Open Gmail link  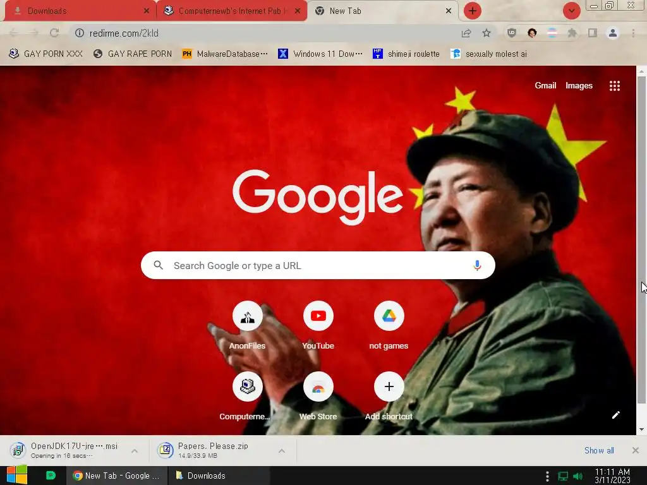545,85
